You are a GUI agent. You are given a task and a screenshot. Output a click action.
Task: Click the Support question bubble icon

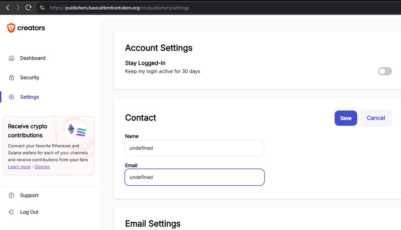(11, 195)
